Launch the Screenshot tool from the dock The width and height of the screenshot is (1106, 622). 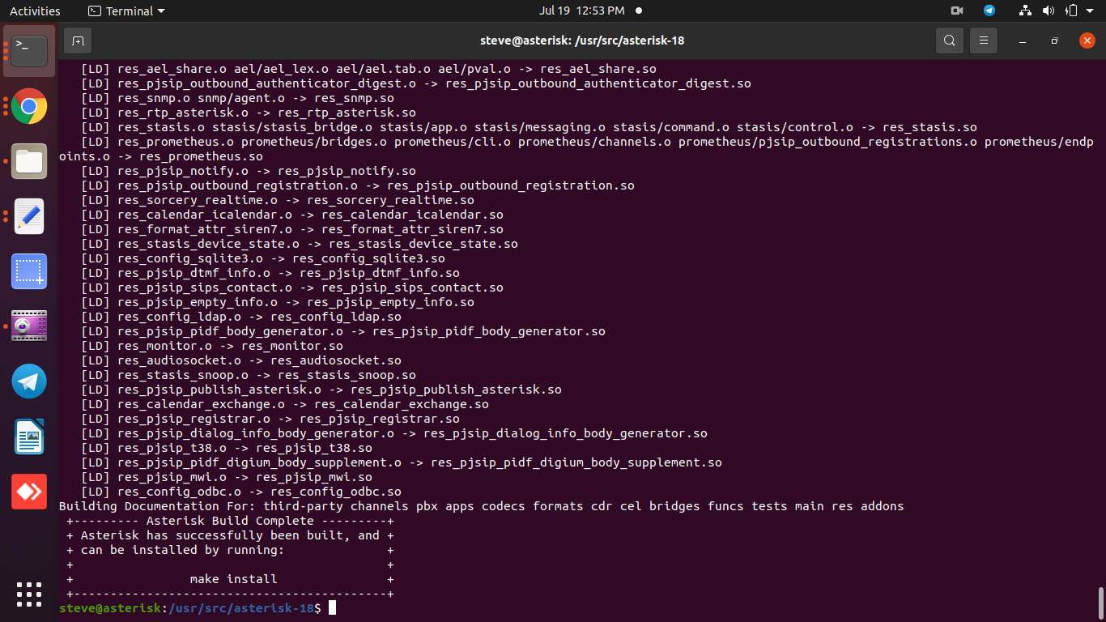(29, 271)
